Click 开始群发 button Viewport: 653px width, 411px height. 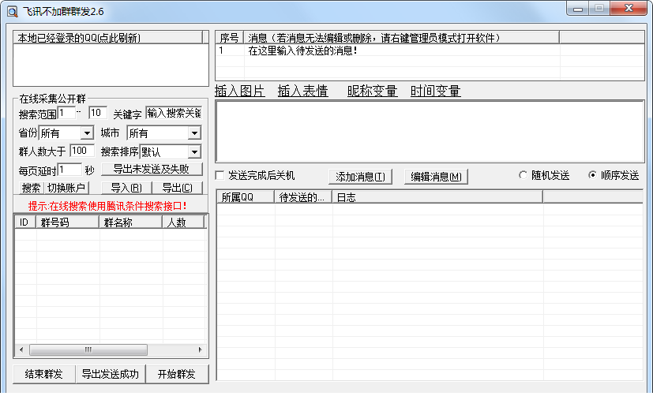pos(177,374)
